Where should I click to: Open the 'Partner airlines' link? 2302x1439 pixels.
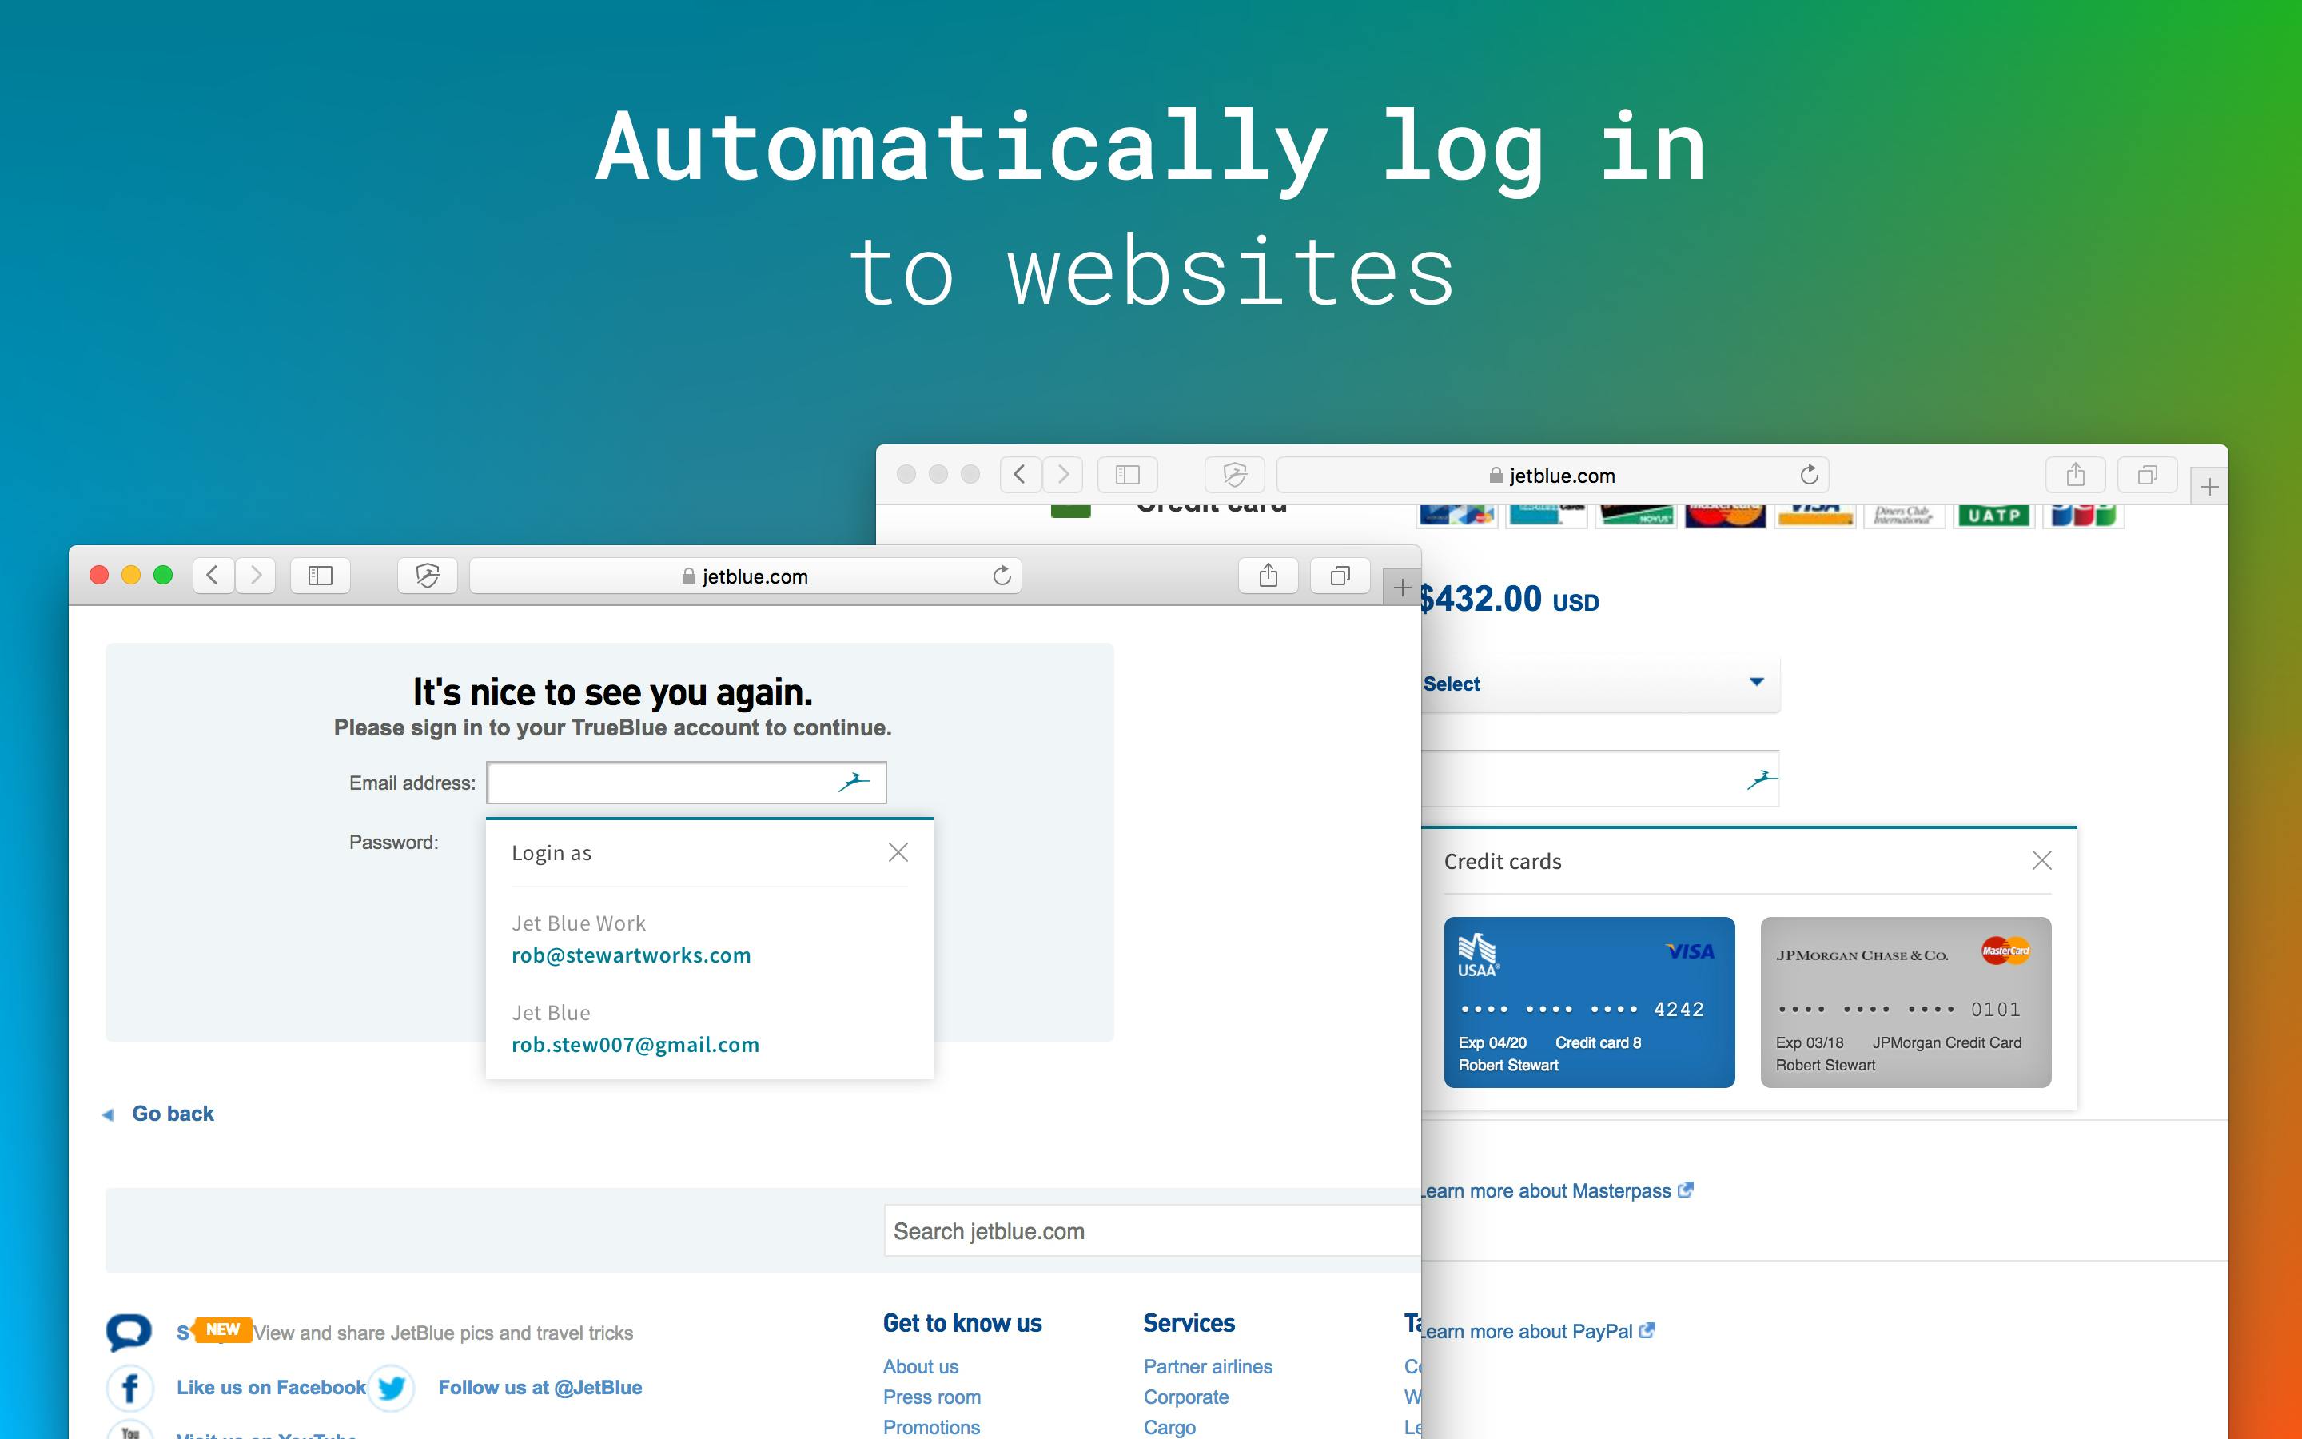pyautogui.click(x=1208, y=1367)
